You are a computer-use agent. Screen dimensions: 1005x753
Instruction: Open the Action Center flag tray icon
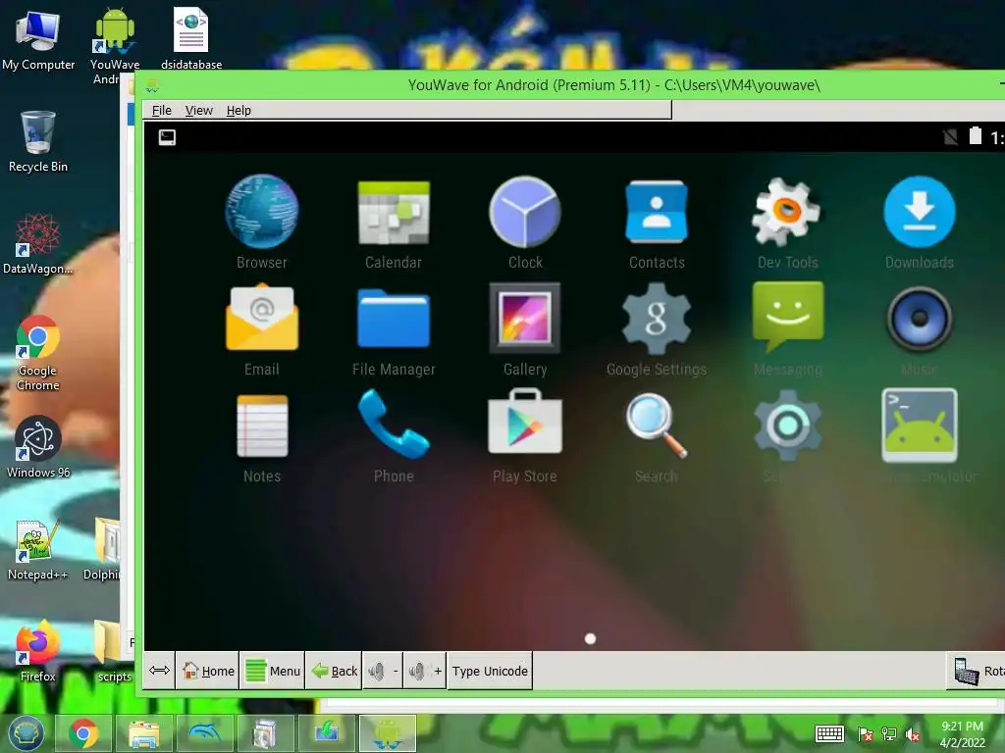pyautogui.click(x=866, y=734)
